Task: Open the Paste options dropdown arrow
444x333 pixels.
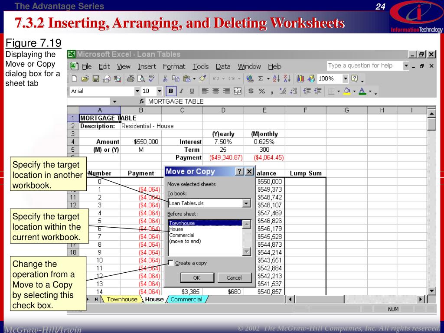Action: coord(194,79)
